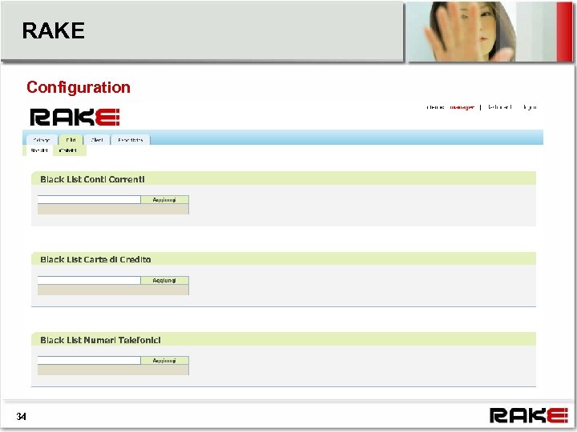Viewport: 577px width, 432px height.
Task: Click the RAKE logo above the tab bar
Action: click(75, 117)
